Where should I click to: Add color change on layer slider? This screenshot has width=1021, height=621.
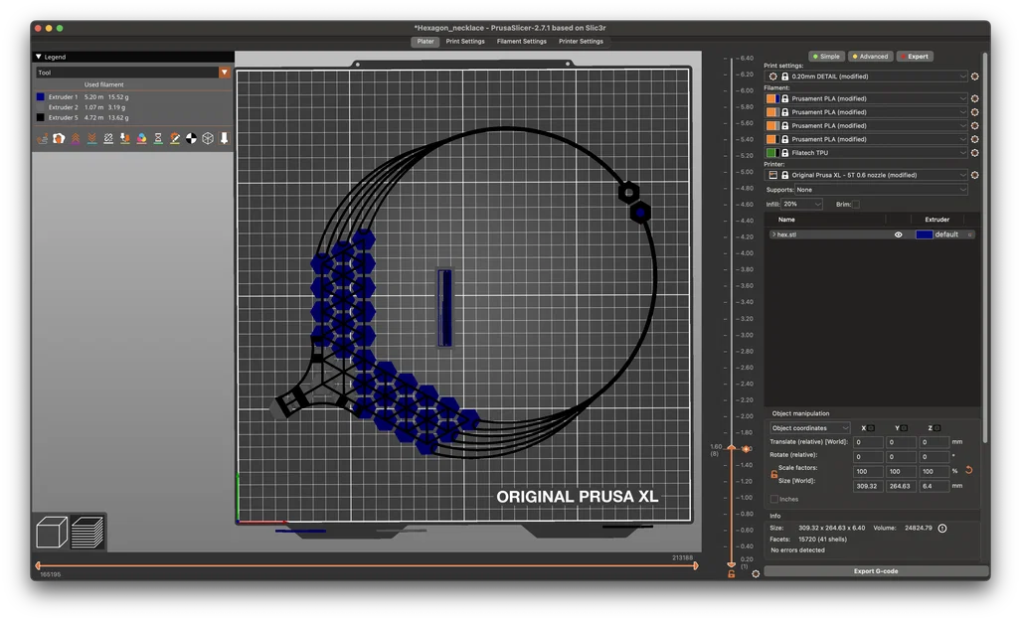747,448
